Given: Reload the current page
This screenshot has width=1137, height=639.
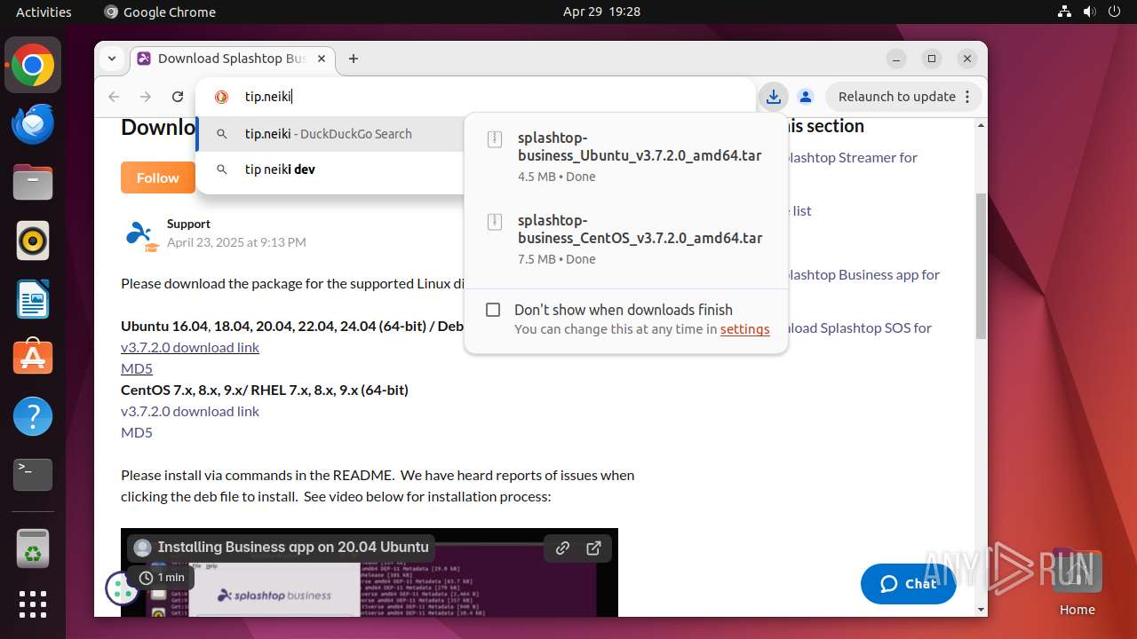Looking at the screenshot, I should point(178,97).
